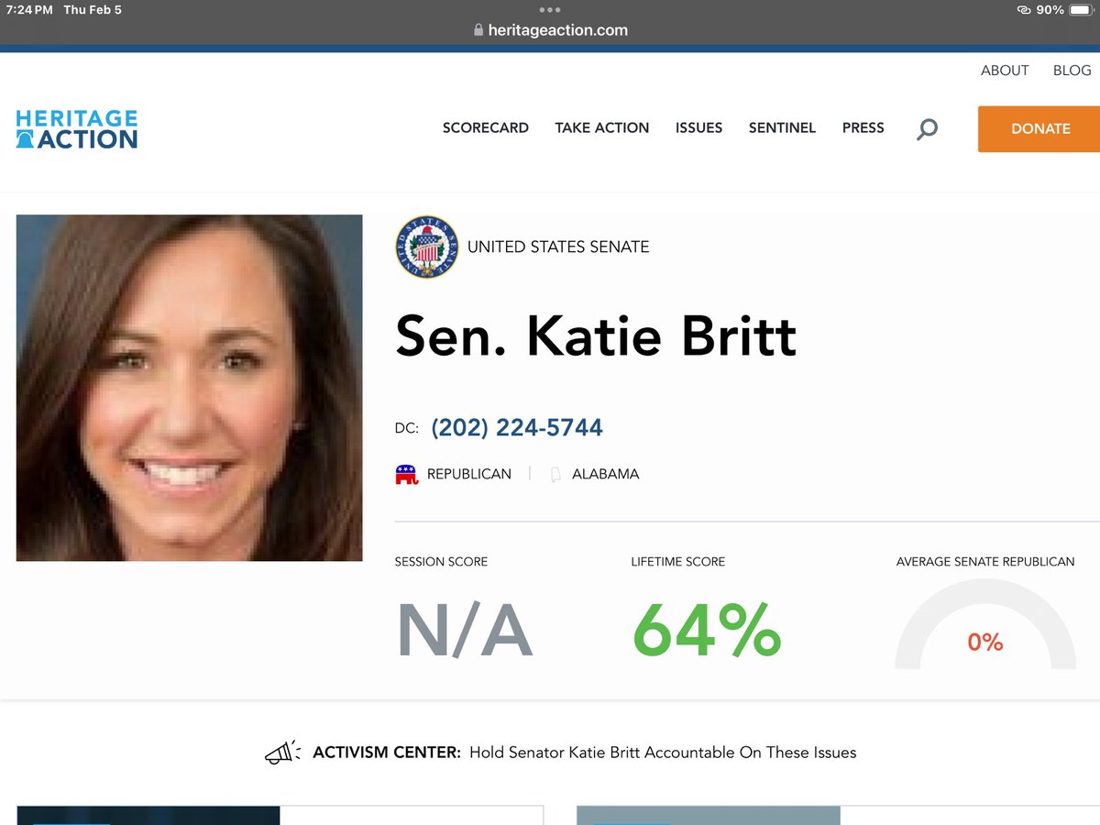Screen dimensions: 1100x825
Task: Open the Blog link
Action: coord(1072,71)
